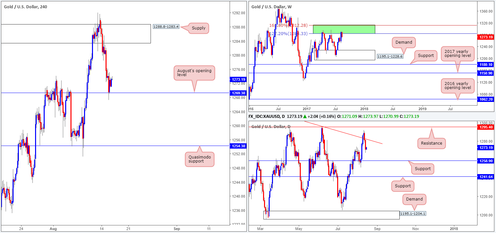The height and width of the screenshot is (233, 496).
Task: Click the 1150.90 price label on weekly chart
Action: [486, 73]
